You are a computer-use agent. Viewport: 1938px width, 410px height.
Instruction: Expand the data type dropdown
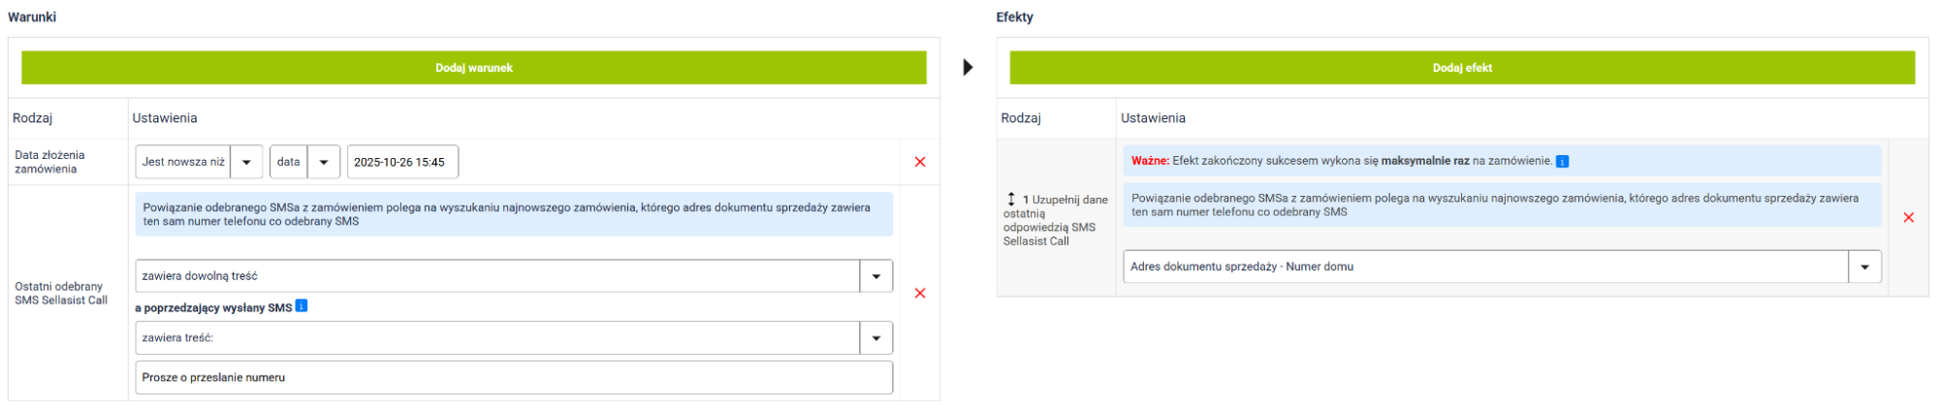[324, 162]
